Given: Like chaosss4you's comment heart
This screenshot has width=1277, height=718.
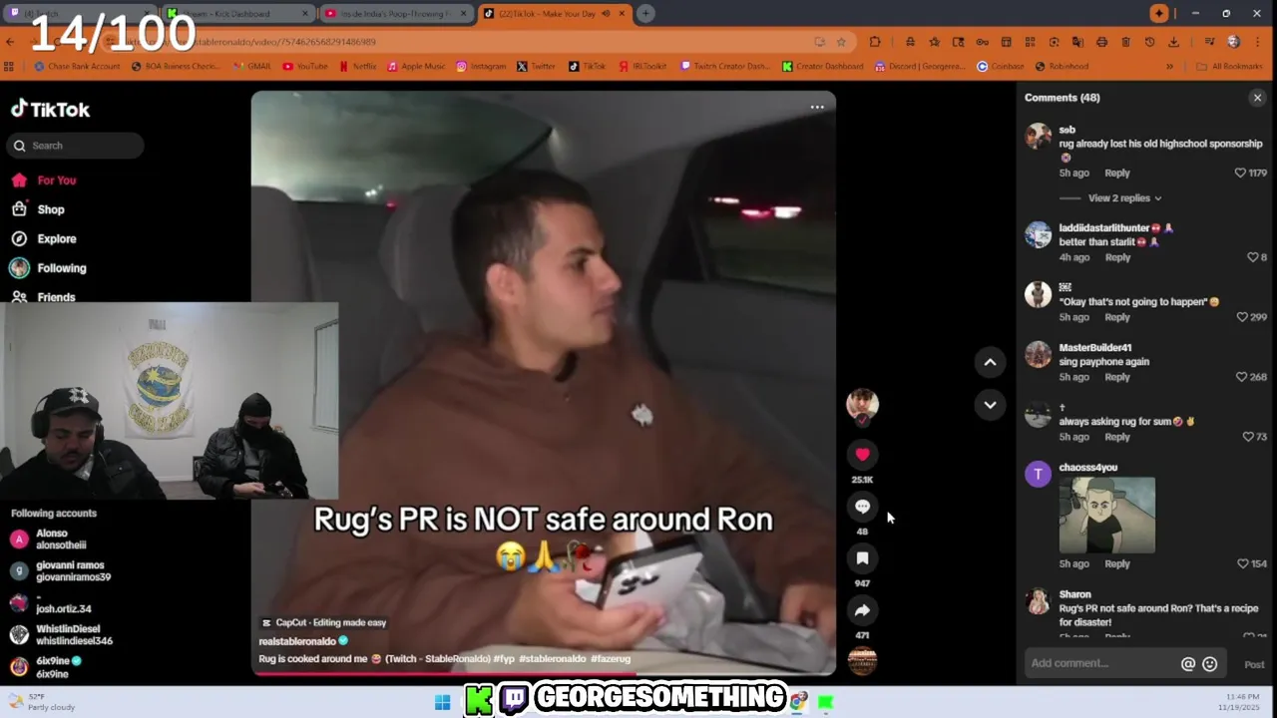Looking at the screenshot, I should [x=1243, y=563].
